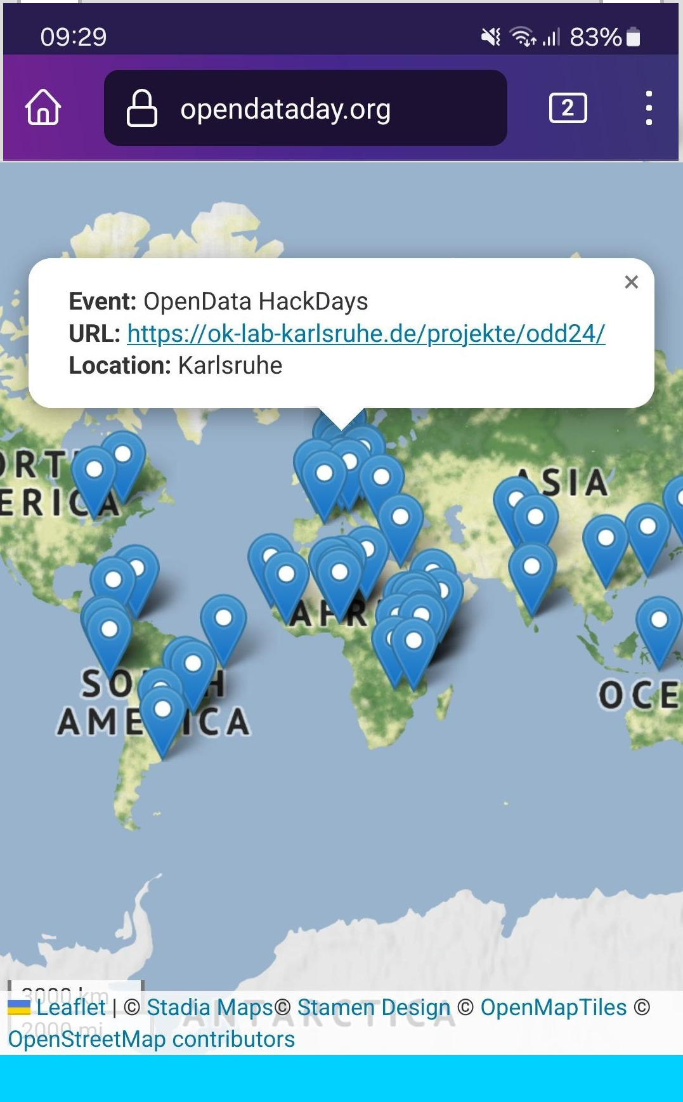
Task: Tap the browser home icon
Action: [43, 107]
